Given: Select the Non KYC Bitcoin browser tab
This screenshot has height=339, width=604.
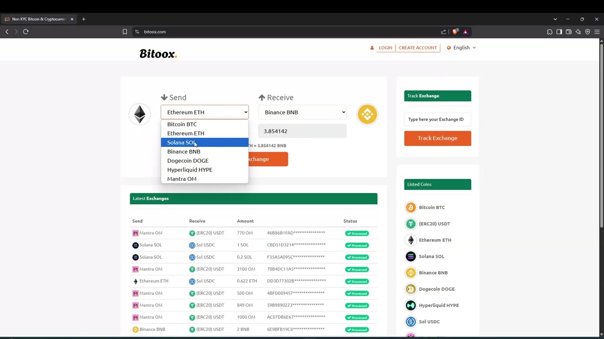Looking at the screenshot, I should click(39, 19).
